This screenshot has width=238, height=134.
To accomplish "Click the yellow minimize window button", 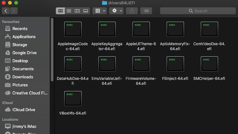I will [x=10, y=3].
